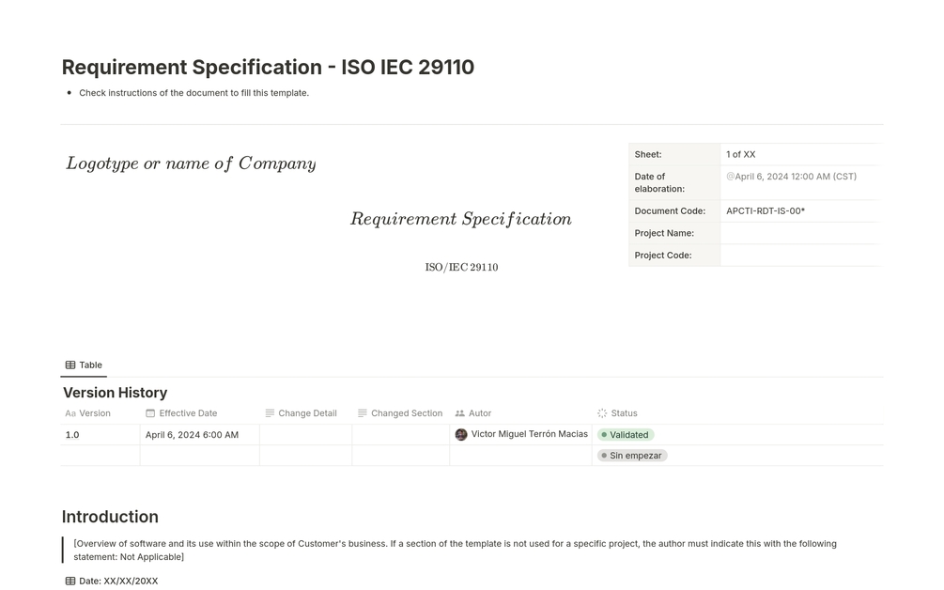Click the people icon of Autor column

tap(460, 413)
